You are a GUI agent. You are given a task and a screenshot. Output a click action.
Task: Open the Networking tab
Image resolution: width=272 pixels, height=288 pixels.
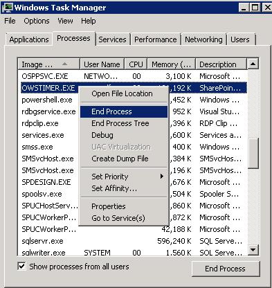(203, 39)
